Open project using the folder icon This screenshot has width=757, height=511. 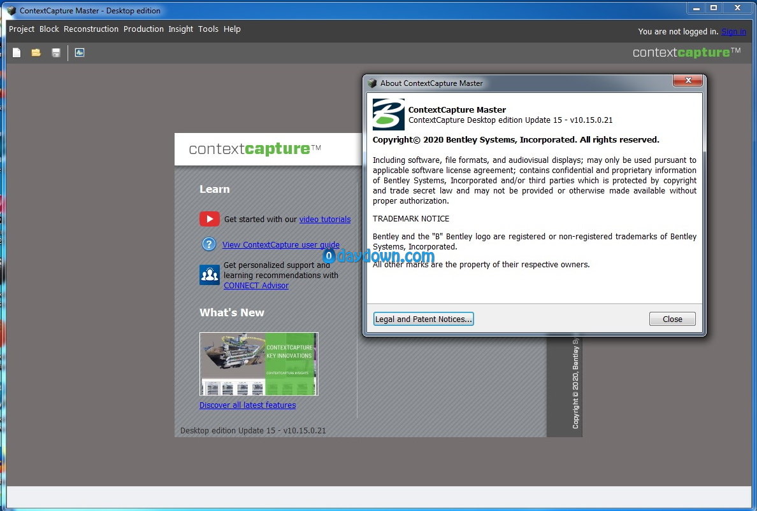(x=36, y=53)
